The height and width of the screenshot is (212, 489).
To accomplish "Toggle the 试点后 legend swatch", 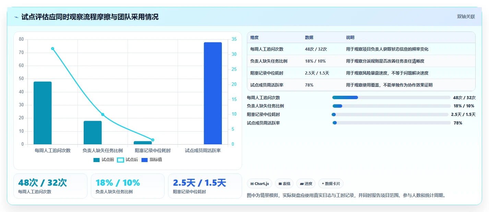I will click(120, 160).
